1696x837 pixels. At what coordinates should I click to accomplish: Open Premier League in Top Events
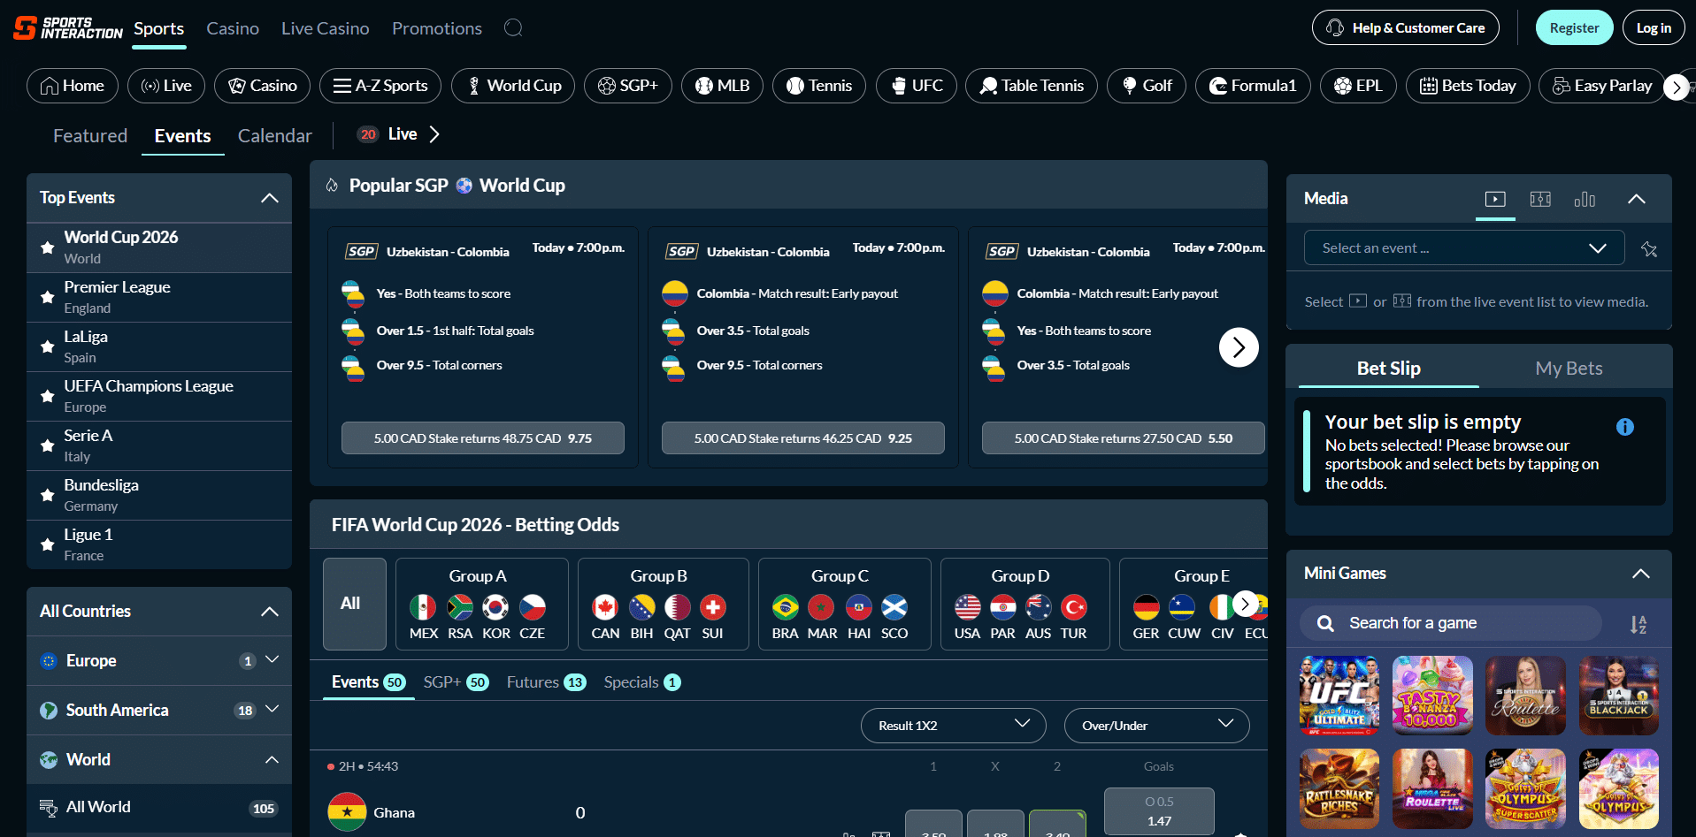click(159, 297)
